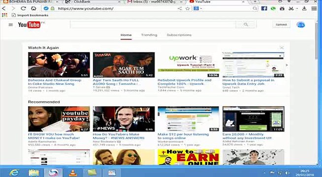Screen dimensions: 322x177
Task: Open VLC media player in taskbar
Action: tap(73, 173)
